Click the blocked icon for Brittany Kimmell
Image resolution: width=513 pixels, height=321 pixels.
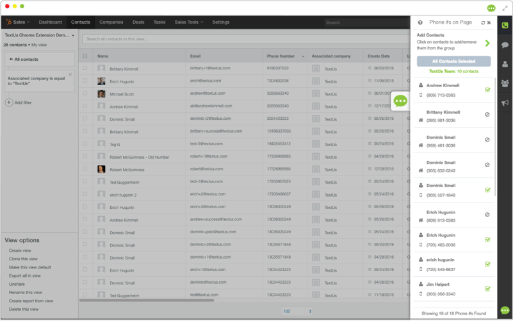click(x=487, y=115)
